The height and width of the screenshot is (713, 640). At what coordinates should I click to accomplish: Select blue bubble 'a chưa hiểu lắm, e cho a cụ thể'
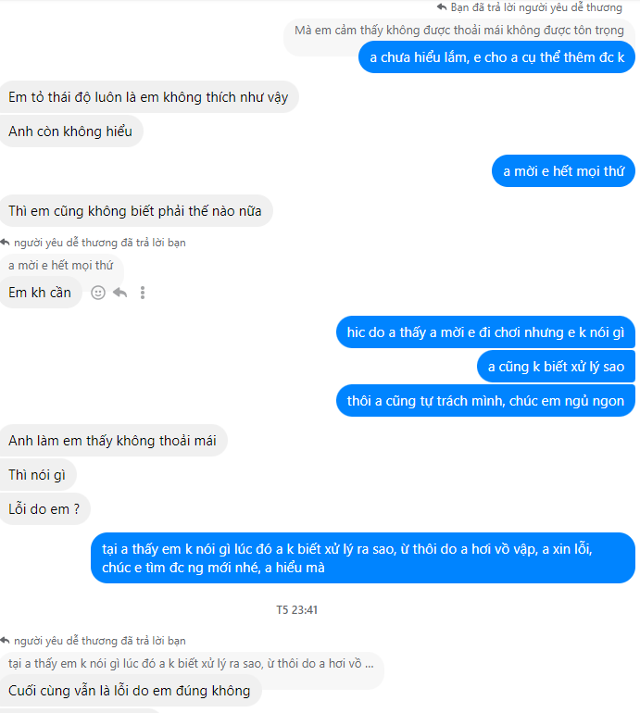(x=496, y=57)
